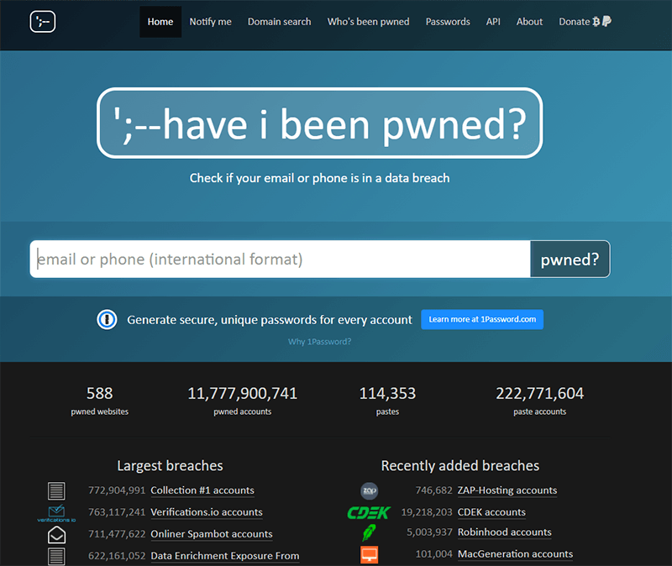Follow the Why 1Password? link
Image resolution: width=672 pixels, height=566 pixels.
[x=319, y=342]
